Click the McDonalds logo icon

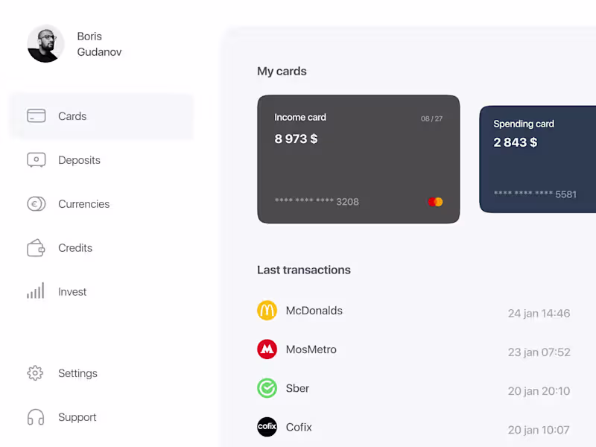pyautogui.click(x=267, y=311)
